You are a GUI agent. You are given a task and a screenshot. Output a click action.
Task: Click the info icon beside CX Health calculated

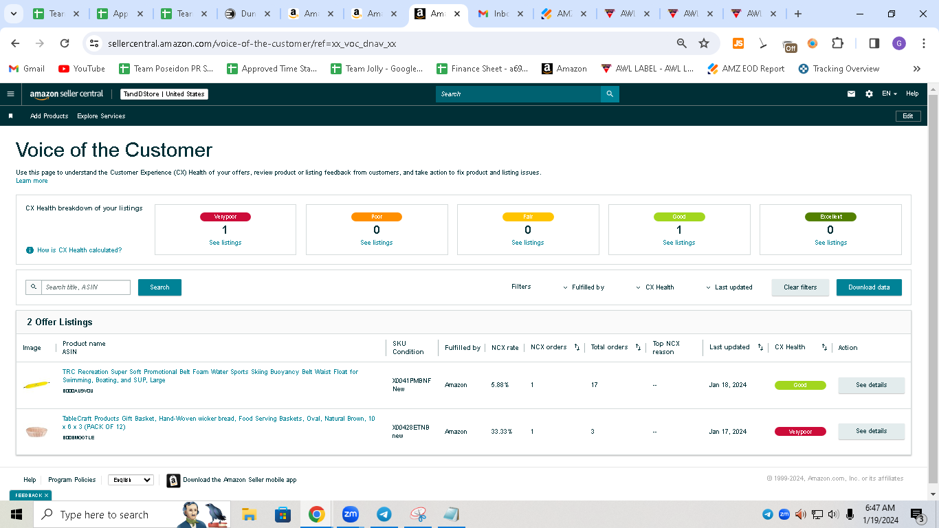tap(30, 250)
